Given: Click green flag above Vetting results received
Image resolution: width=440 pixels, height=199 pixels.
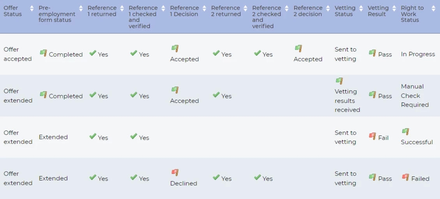Looking at the screenshot, I should pos(339,81).
